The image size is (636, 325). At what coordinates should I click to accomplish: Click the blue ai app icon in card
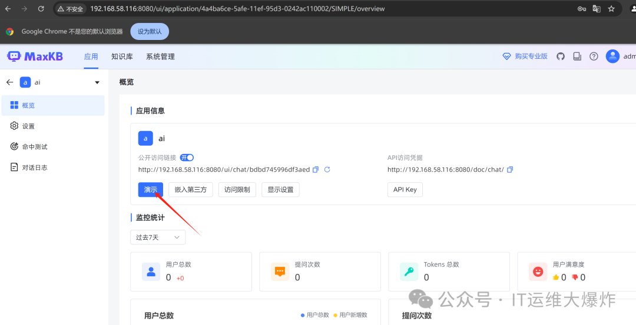tap(145, 139)
